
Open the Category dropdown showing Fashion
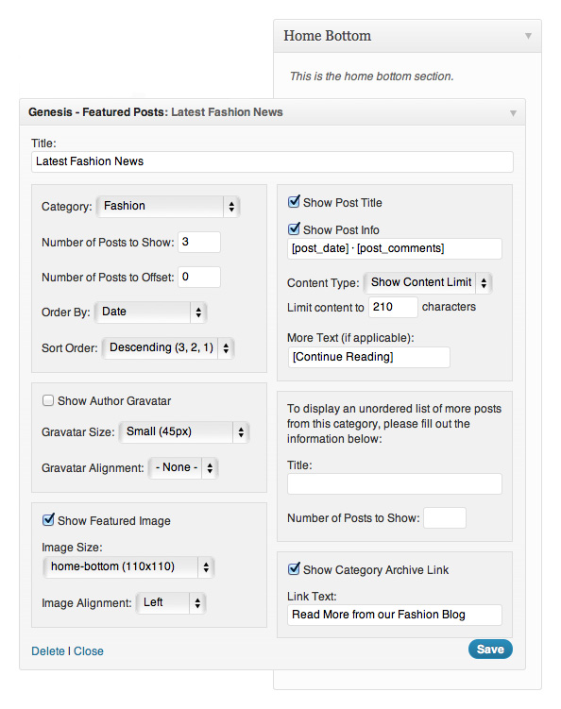(x=168, y=207)
